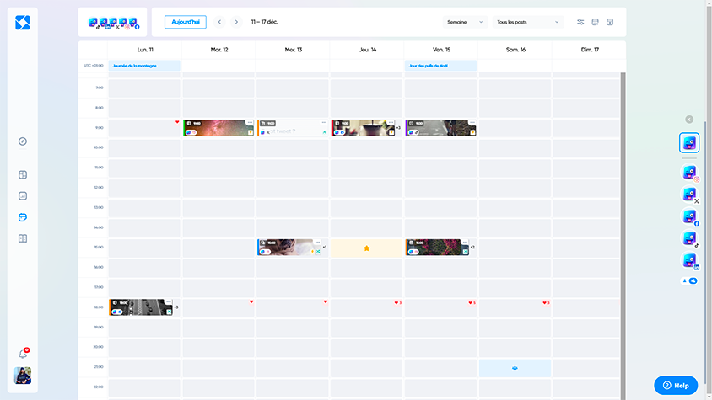
Task: Open the "Tous les posts" filter dropdown
Action: coord(528,22)
